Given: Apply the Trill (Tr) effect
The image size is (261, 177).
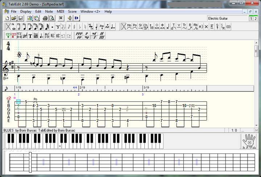Looking at the screenshot, I should [185, 26].
